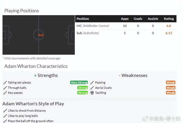182x123 pixels.
Task: Click the Weak badge next to Tackling
Action: point(171,93)
